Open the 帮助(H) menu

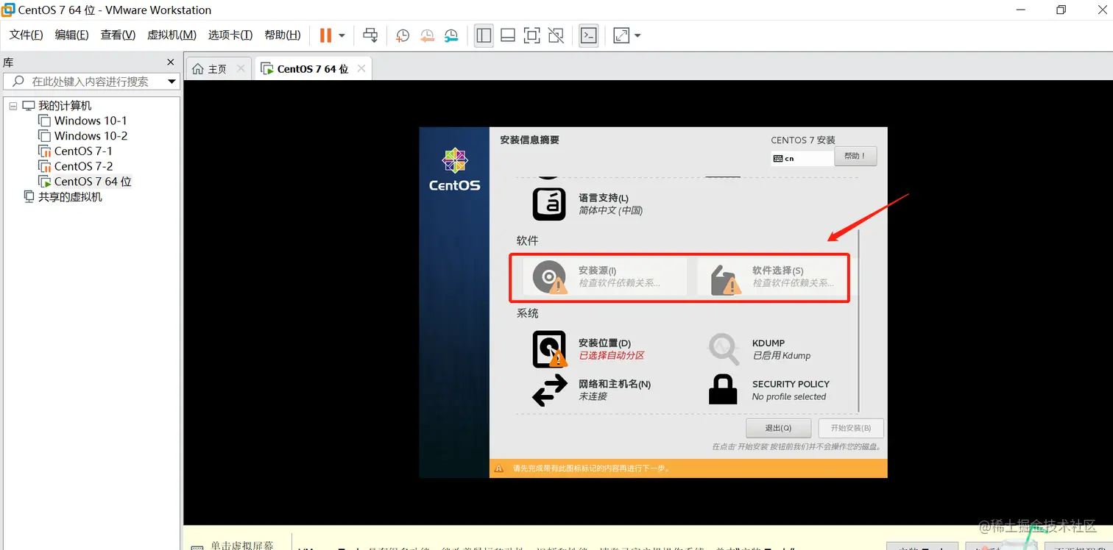coord(283,35)
